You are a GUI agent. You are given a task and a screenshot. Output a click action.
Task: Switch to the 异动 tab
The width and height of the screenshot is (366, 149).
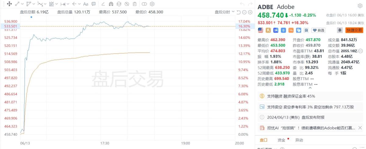point(299,140)
